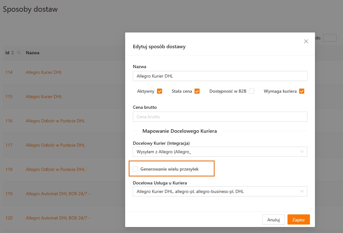The width and height of the screenshot is (343, 233).
Task: Click Id cell 117
Action: (9, 145)
